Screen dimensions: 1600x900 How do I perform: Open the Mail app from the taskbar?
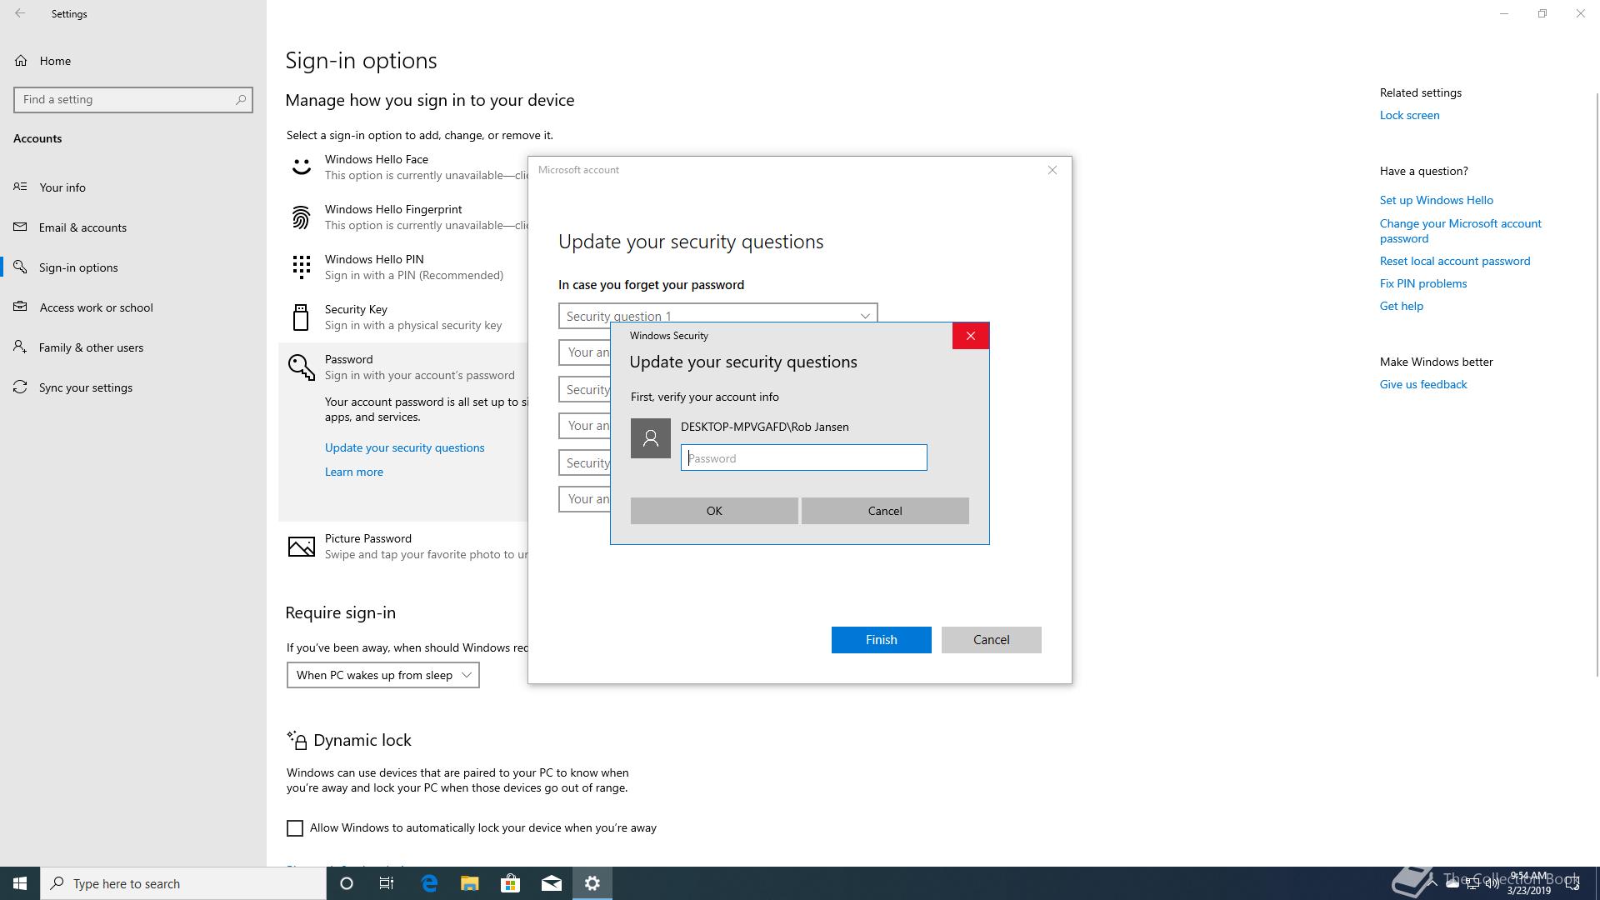(551, 883)
